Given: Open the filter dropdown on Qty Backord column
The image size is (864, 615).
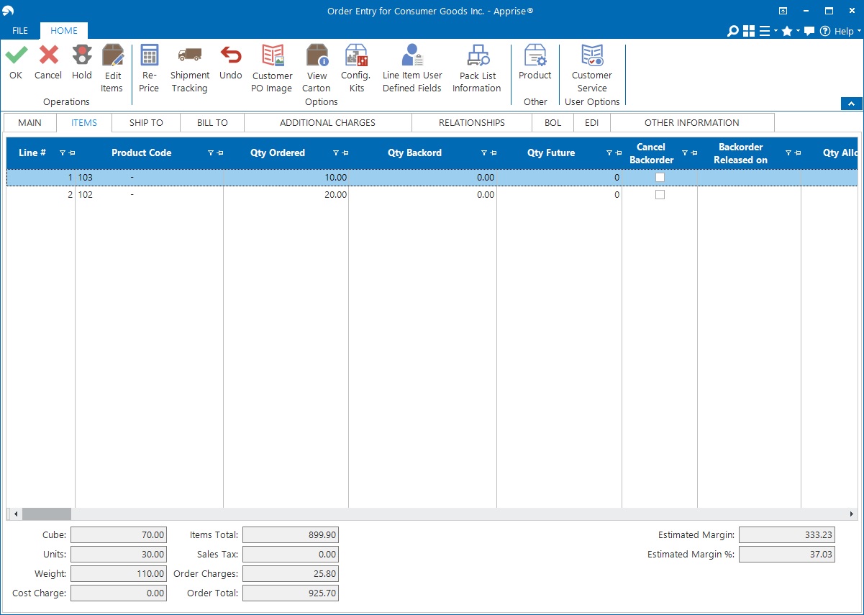Looking at the screenshot, I should point(484,153).
